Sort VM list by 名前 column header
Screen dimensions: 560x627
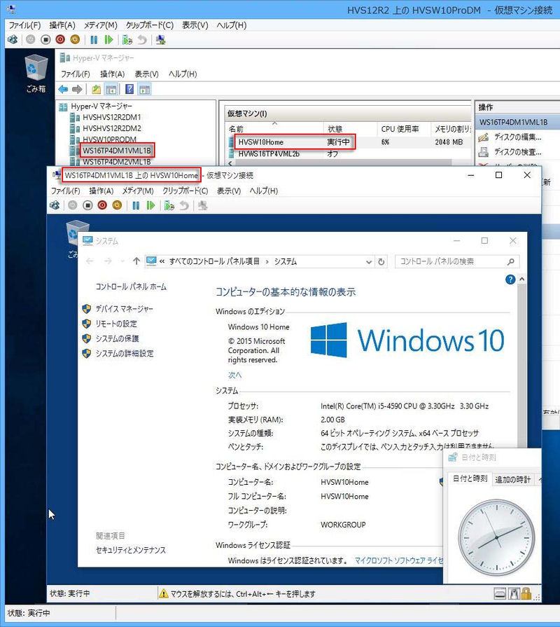click(x=275, y=129)
